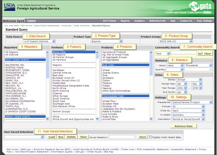Select GREAT LAKES PORTS in Reporters
Image resolution: width=217 pixels, height=155 pixels.
[25, 117]
